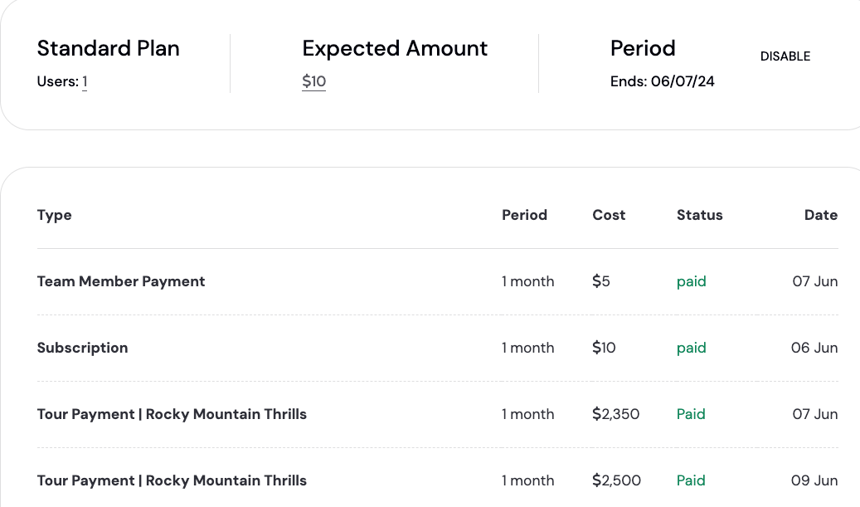Select the Subscription payment row

437,348
